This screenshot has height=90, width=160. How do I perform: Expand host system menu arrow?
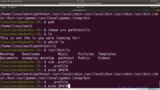pos(158,1)
